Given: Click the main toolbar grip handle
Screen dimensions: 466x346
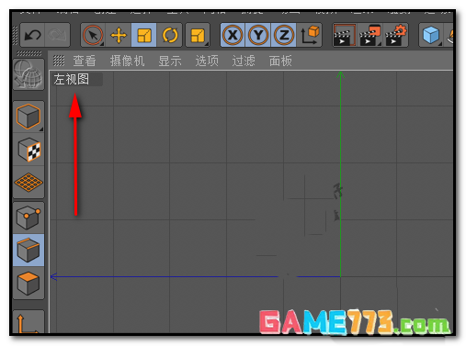Looking at the screenshot, I should point(15,35).
